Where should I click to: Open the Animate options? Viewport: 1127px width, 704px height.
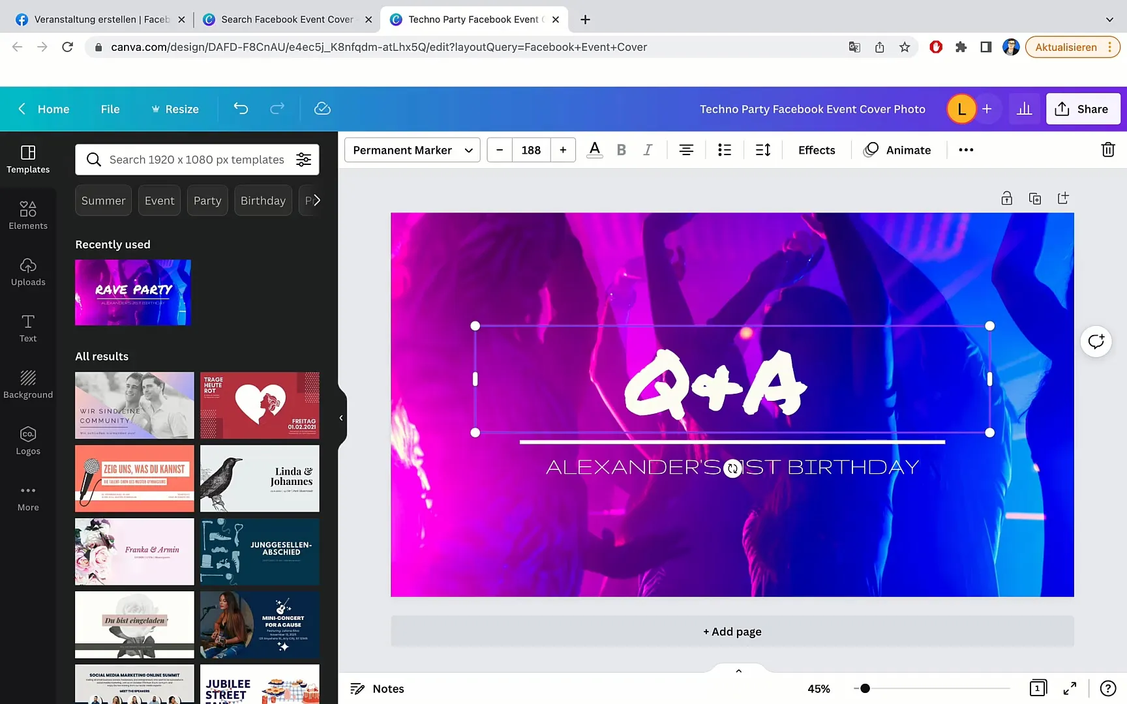897,150
